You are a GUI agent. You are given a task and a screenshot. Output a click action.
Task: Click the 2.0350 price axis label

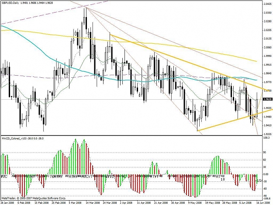tap(267, 13)
